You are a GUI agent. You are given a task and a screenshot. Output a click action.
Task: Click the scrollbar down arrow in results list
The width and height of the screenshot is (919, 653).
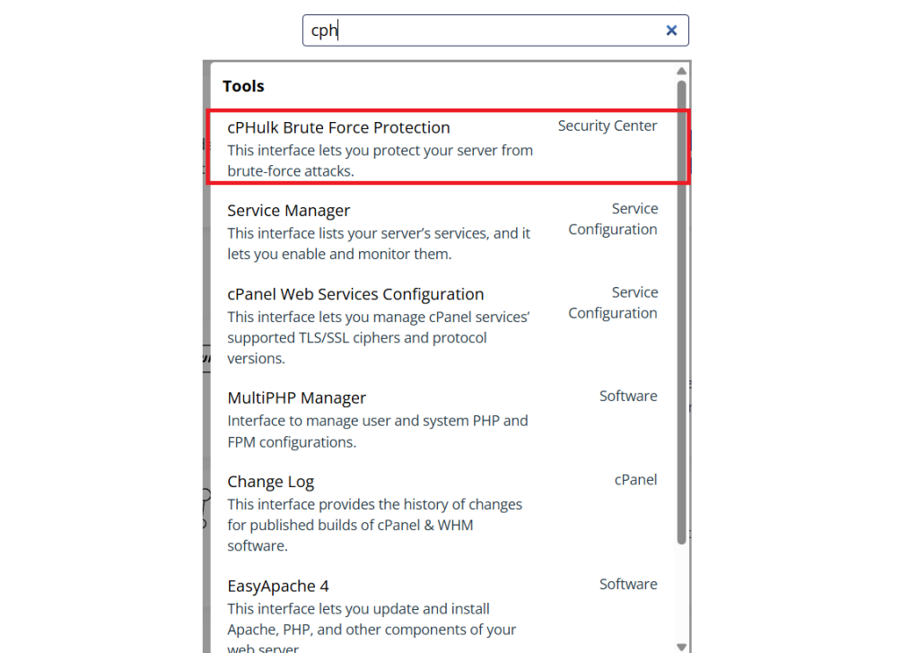point(682,646)
